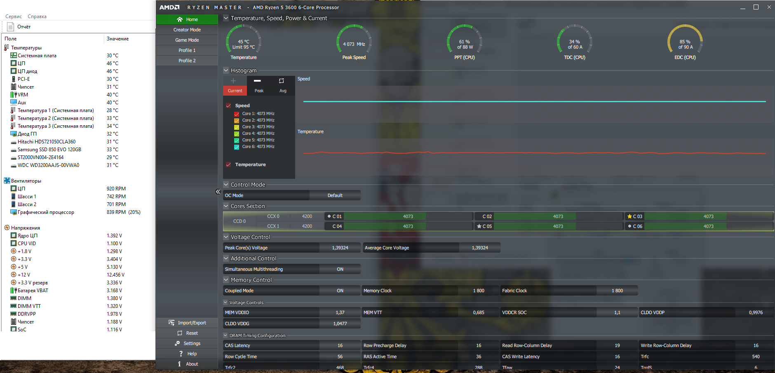Click the AMD logo in the title bar
Viewport: 775px width, 373px height.
coord(169,7)
